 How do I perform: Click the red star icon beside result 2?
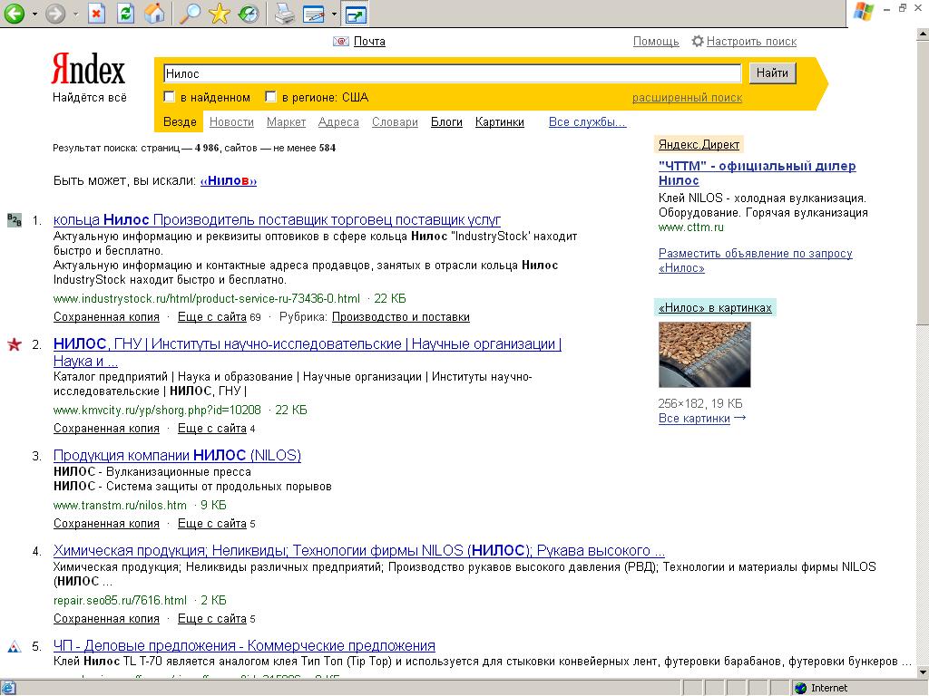pos(15,344)
